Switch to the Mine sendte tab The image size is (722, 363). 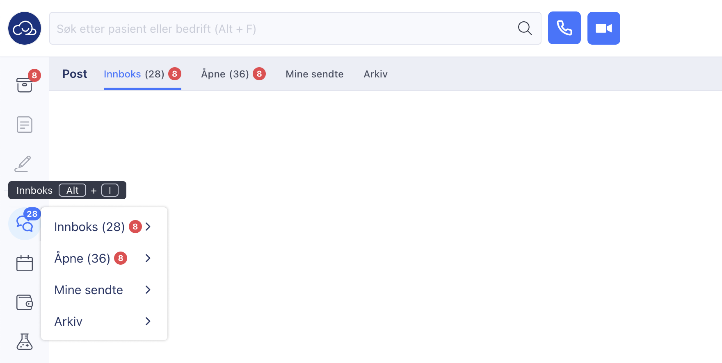[x=315, y=74]
